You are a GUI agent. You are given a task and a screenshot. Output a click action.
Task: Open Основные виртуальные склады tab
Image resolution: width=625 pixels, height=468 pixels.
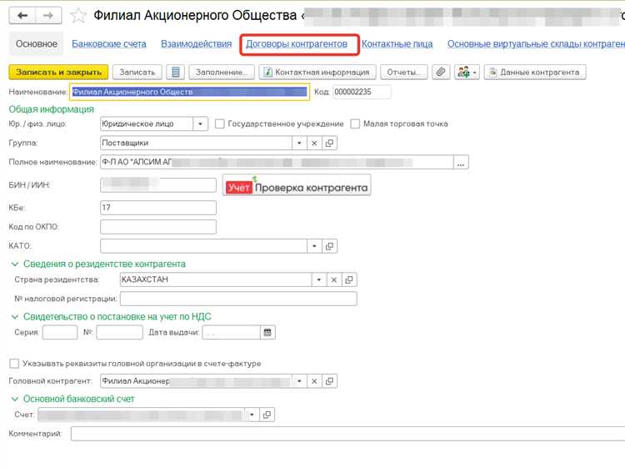536,44
